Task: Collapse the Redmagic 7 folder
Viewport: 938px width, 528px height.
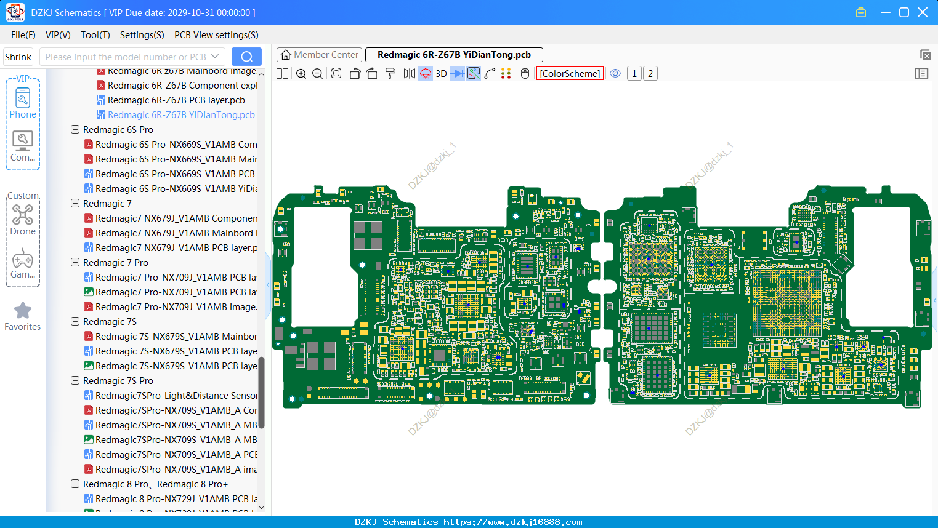Action: tap(75, 204)
